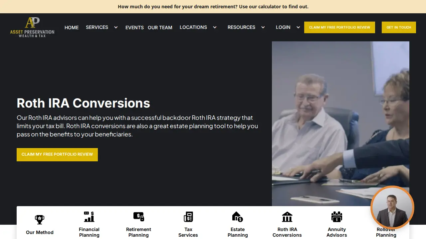Click the Roth IRA Conversions heading
The image size is (426, 239).
[84, 103]
